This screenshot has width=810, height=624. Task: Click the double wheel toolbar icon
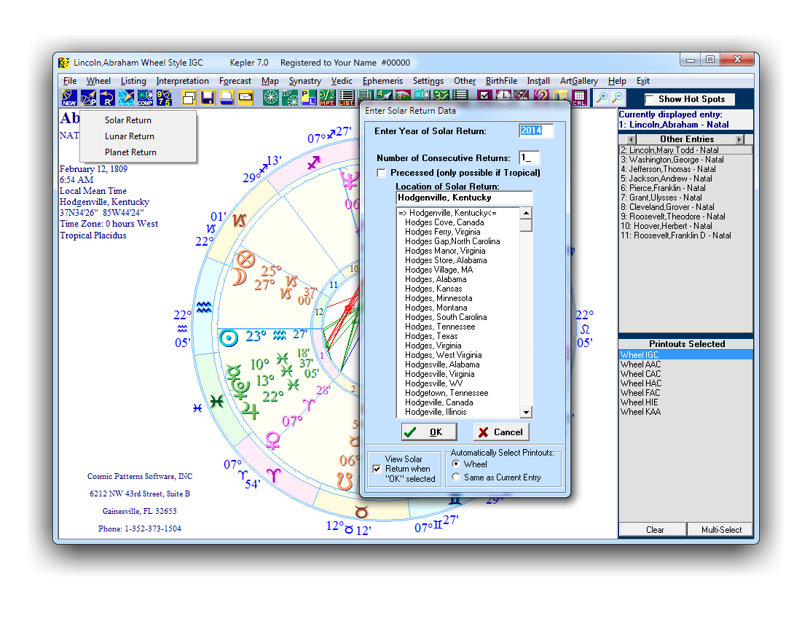[290, 97]
